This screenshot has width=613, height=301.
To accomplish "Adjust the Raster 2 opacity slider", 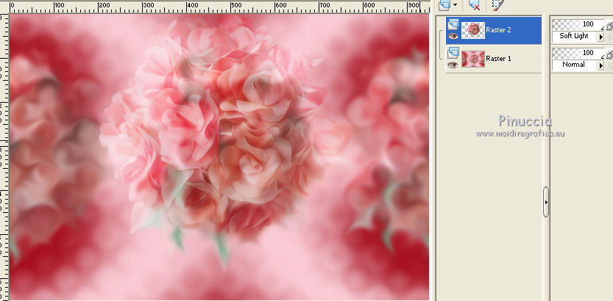I will [x=578, y=24].
